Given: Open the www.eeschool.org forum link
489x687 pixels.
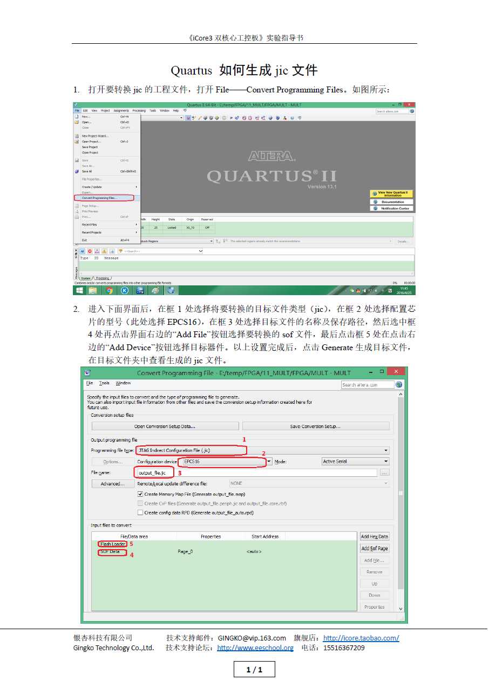Looking at the screenshot, I should click(255, 648).
